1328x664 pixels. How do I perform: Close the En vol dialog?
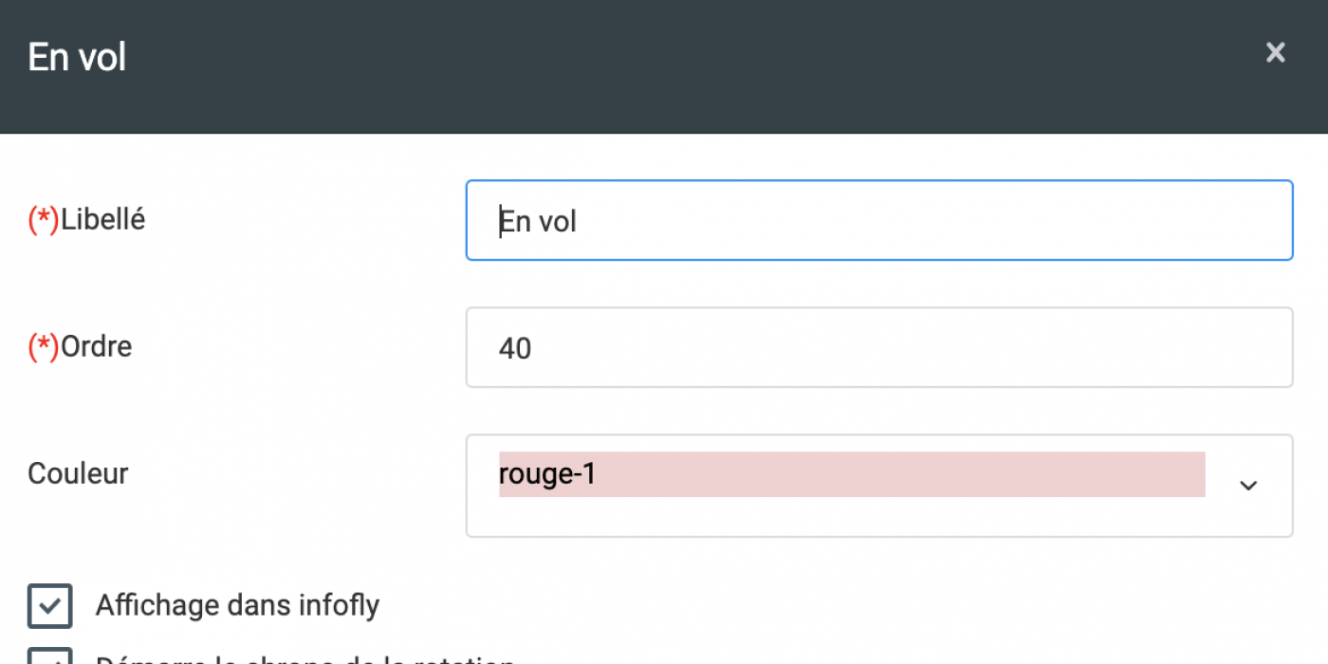1275,53
